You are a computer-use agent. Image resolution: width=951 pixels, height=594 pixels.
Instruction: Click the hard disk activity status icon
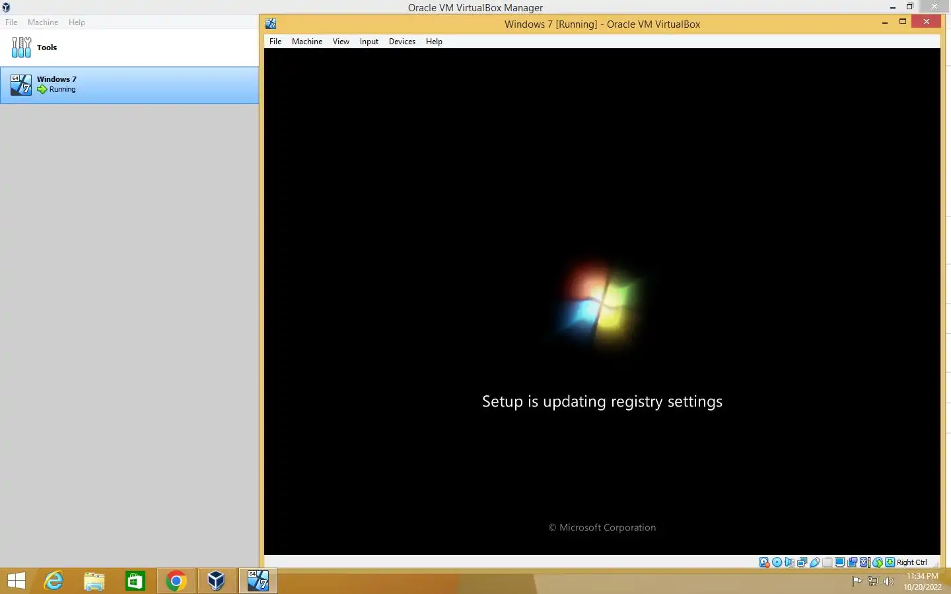(764, 562)
